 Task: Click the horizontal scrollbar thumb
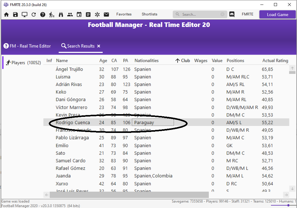pyautogui.click(x=129, y=195)
